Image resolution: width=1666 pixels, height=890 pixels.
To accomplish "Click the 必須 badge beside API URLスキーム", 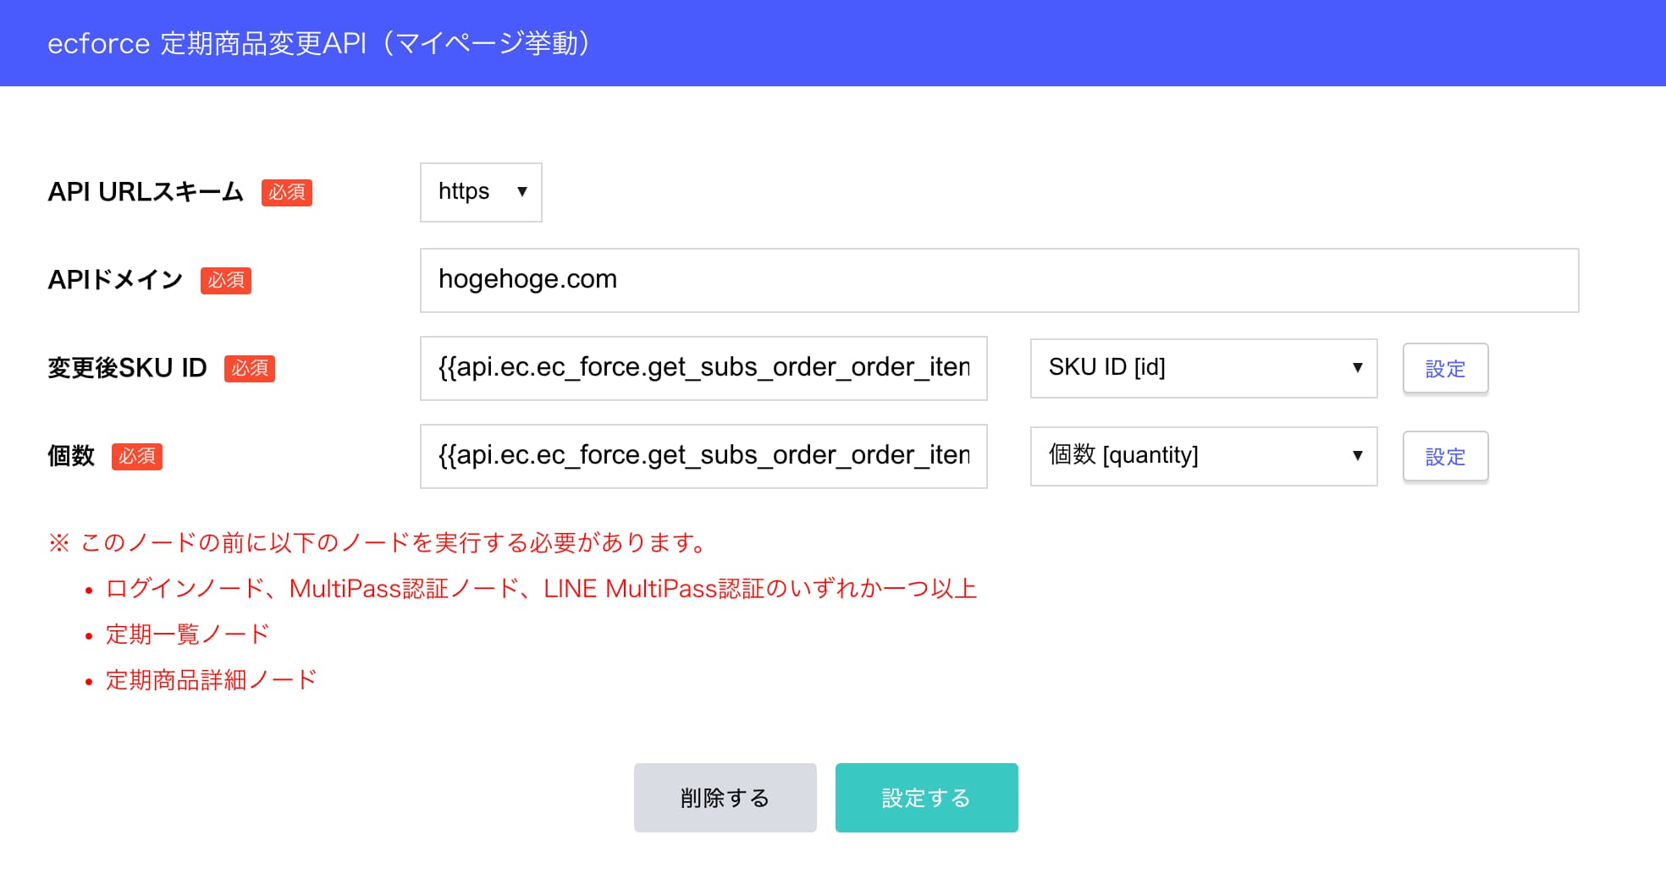I will pyautogui.click(x=287, y=192).
